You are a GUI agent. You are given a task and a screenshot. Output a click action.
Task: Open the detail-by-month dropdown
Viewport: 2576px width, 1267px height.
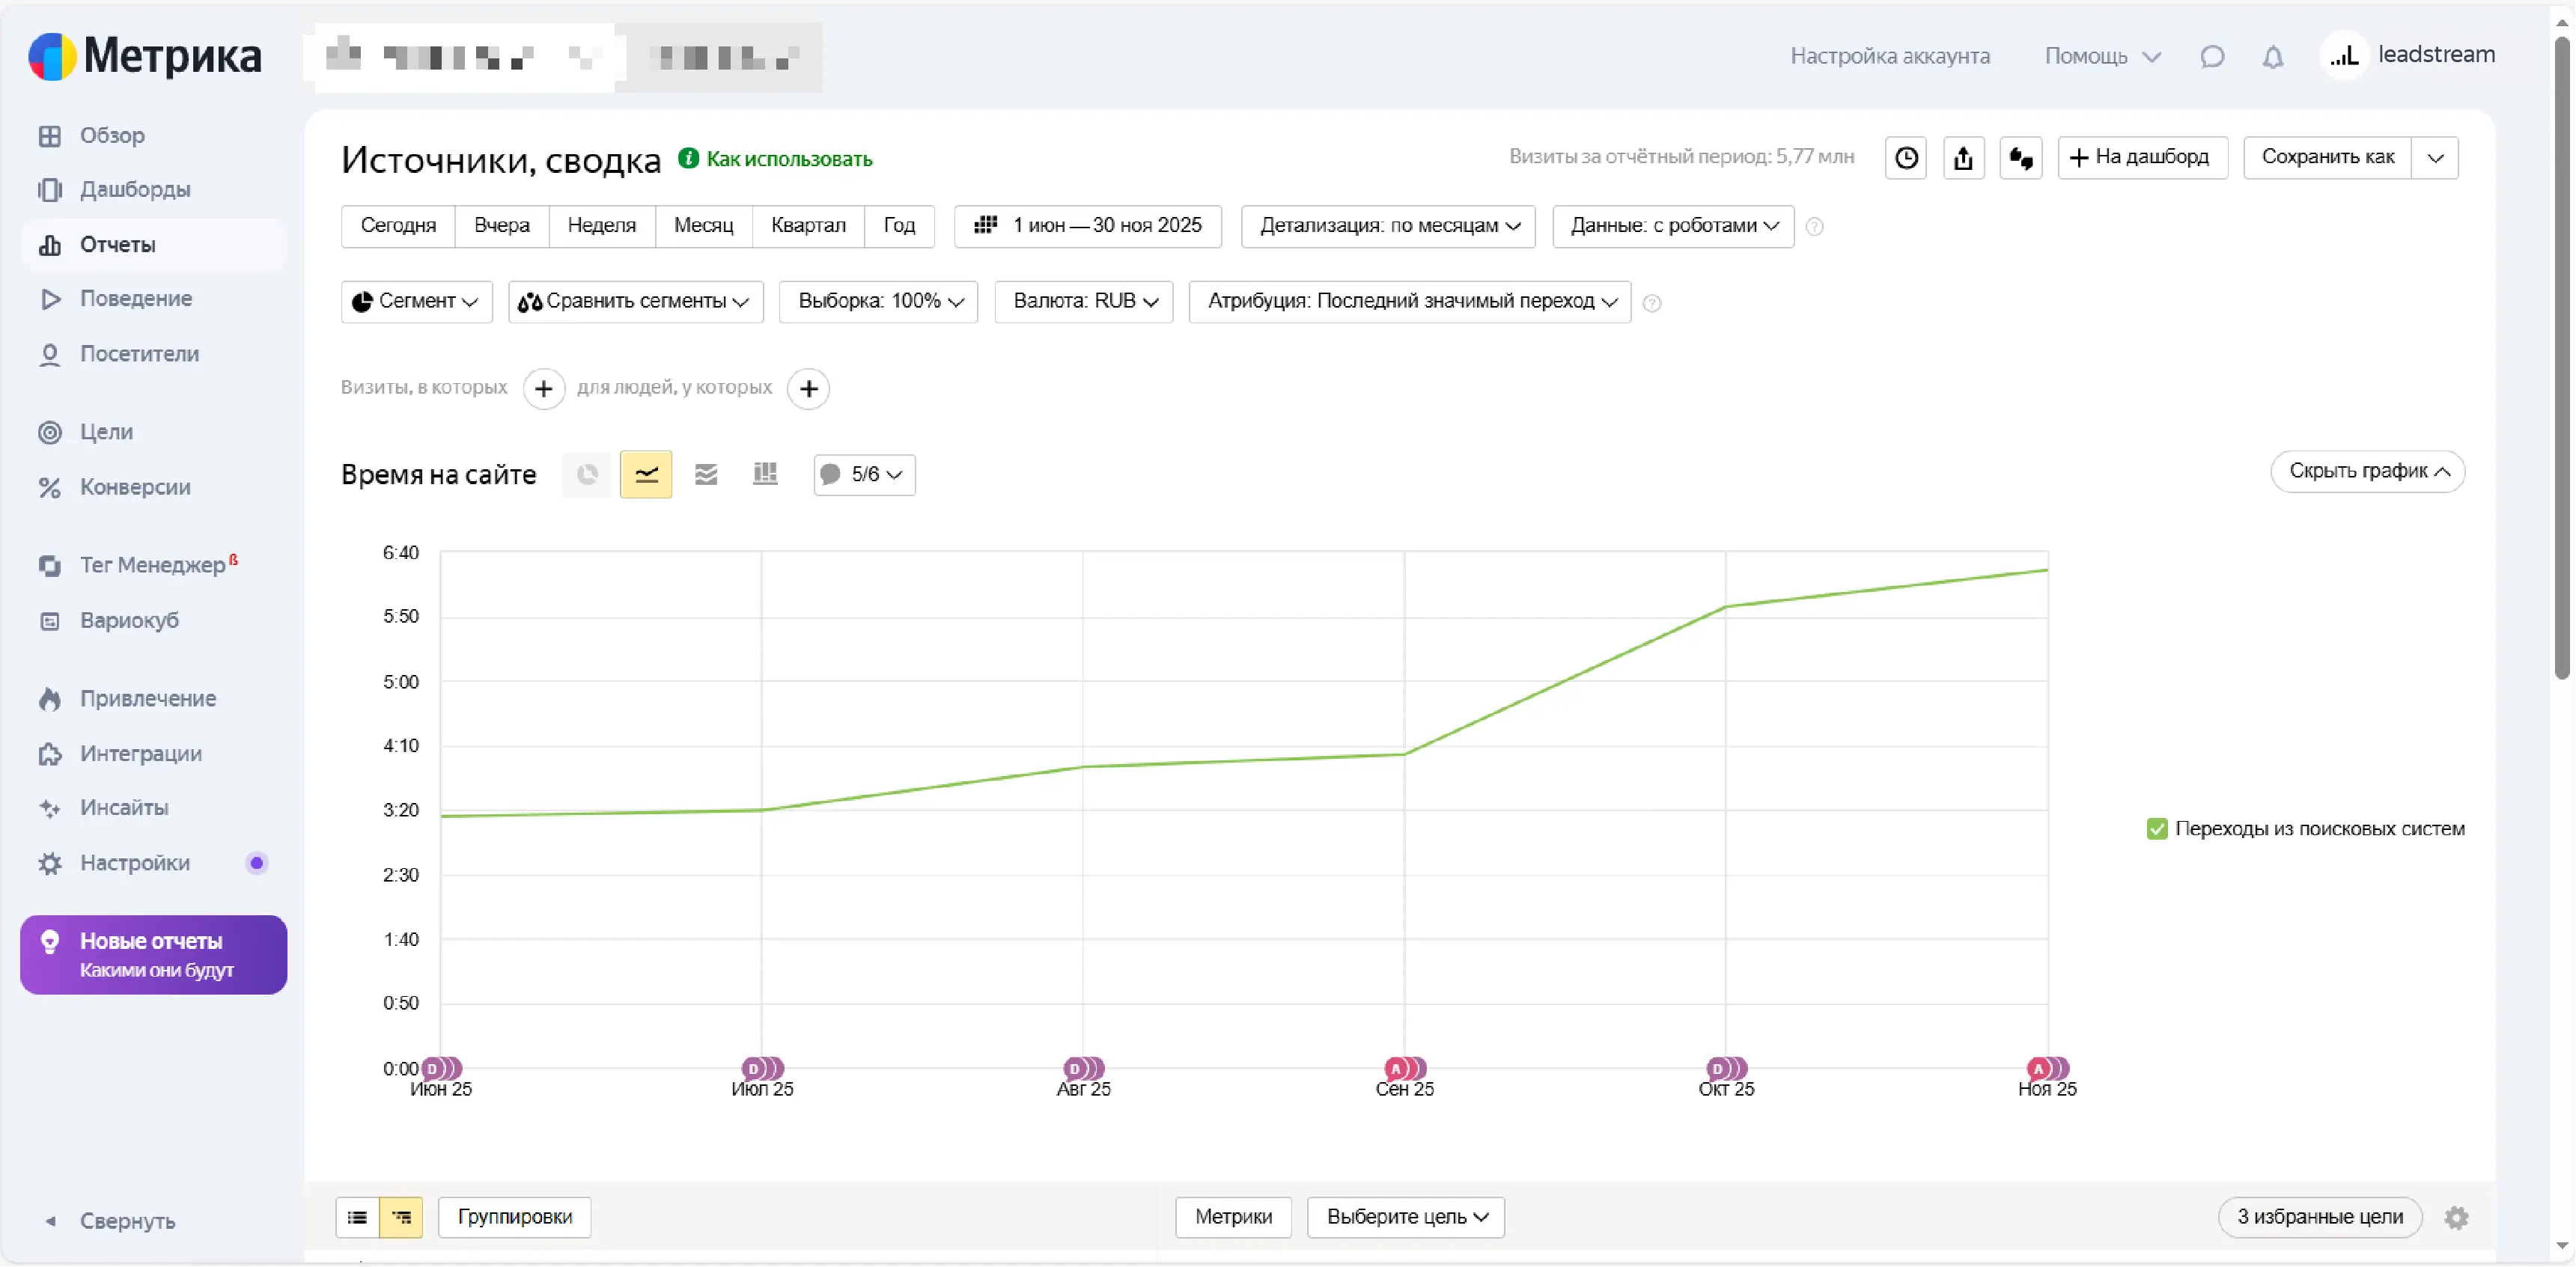[1388, 226]
